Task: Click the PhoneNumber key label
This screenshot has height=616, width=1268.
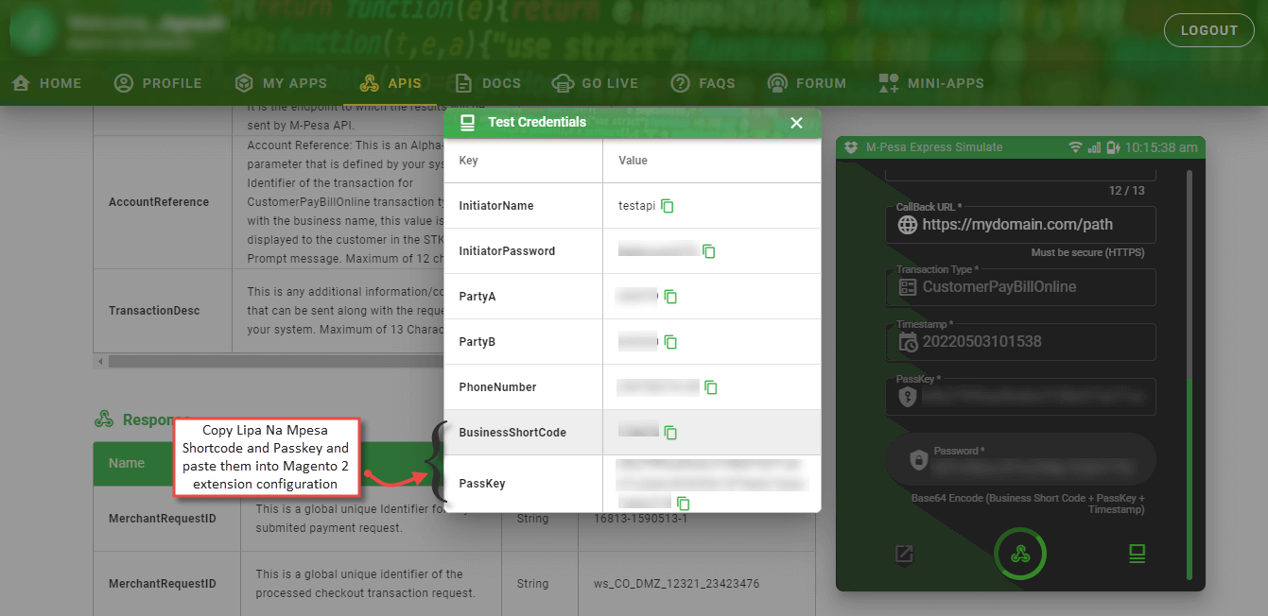Action: tap(497, 387)
